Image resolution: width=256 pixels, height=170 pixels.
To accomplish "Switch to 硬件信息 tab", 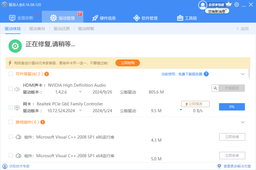I will tap(104, 18).
